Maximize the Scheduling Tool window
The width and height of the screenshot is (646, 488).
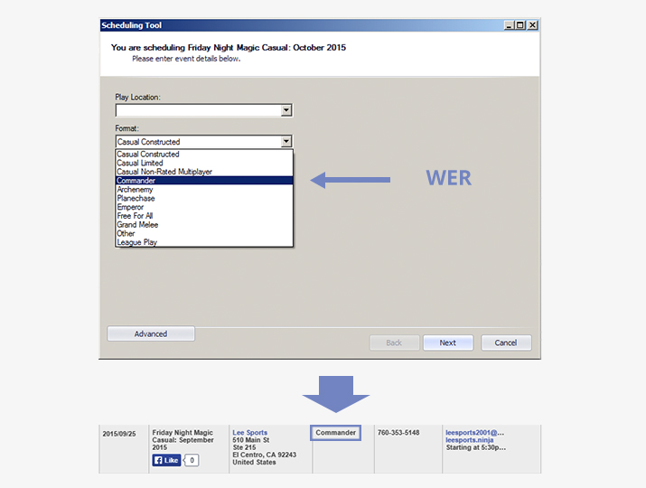(520, 25)
